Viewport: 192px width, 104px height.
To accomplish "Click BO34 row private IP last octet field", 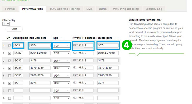I will (x=89, y=68).
